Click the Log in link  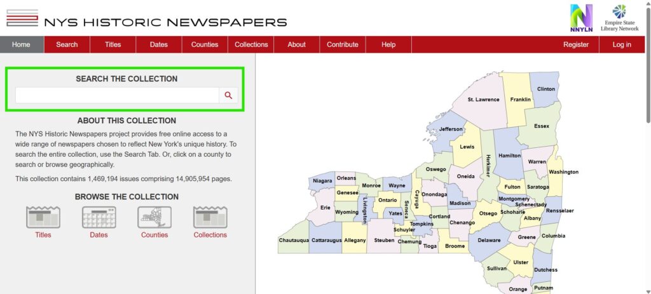(622, 44)
